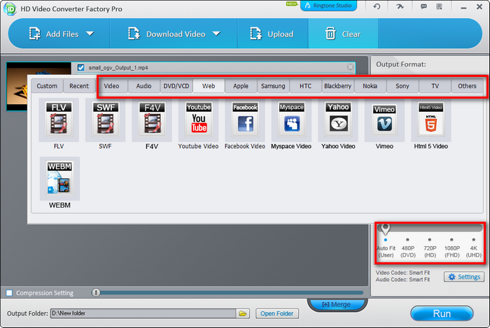Image resolution: width=490 pixels, height=328 pixels.
Task: Open the Video format tab
Action: [x=111, y=86]
